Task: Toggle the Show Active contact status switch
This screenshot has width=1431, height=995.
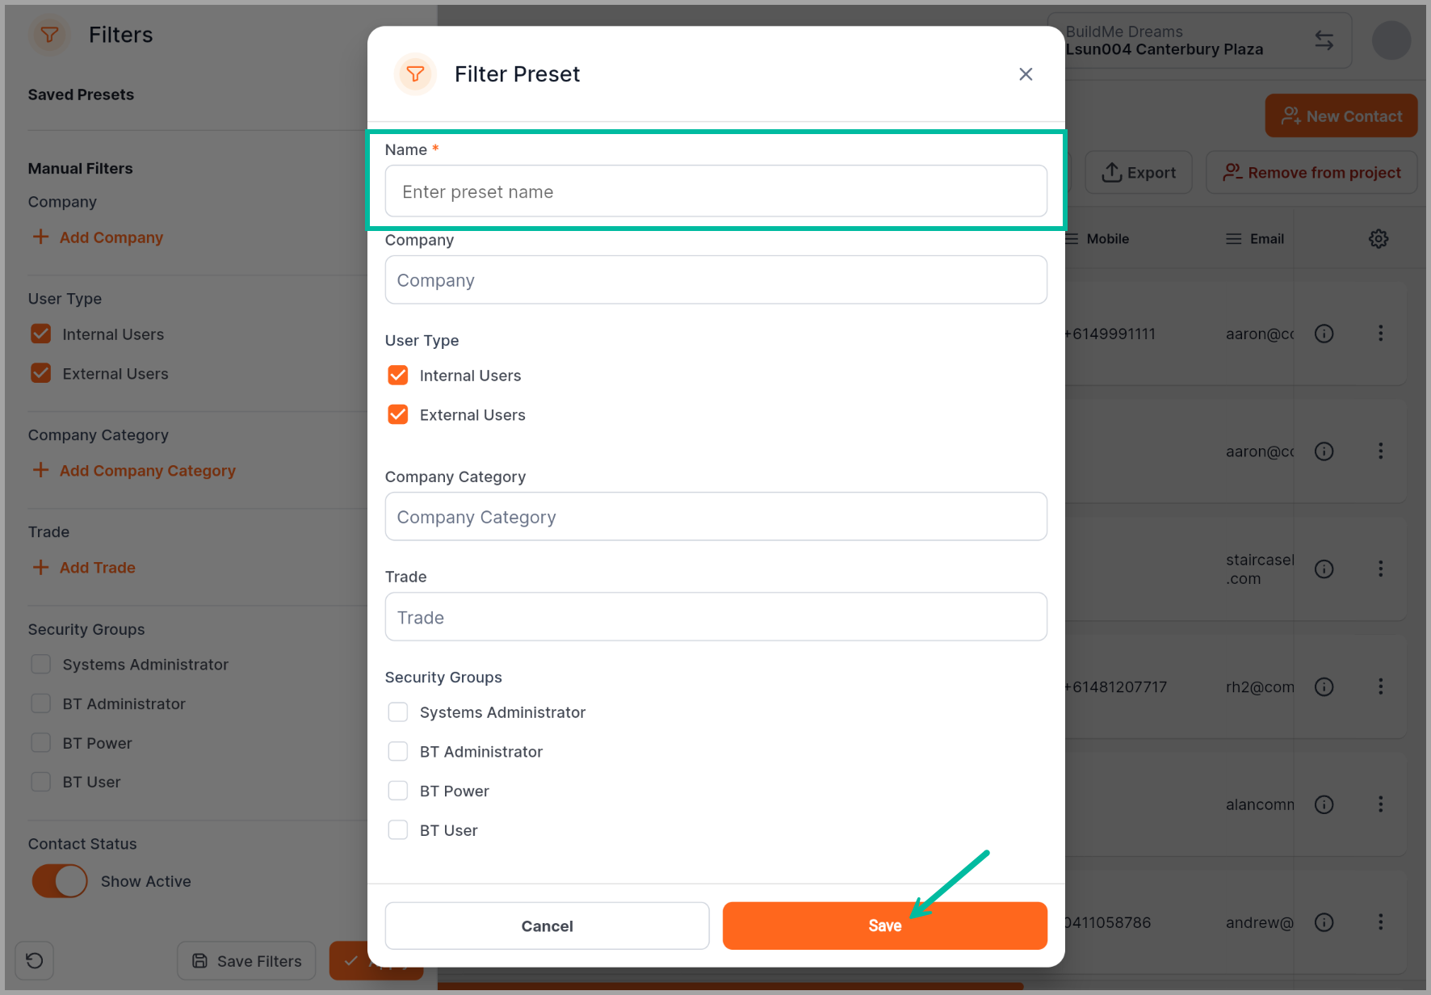Action: click(x=60, y=881)
